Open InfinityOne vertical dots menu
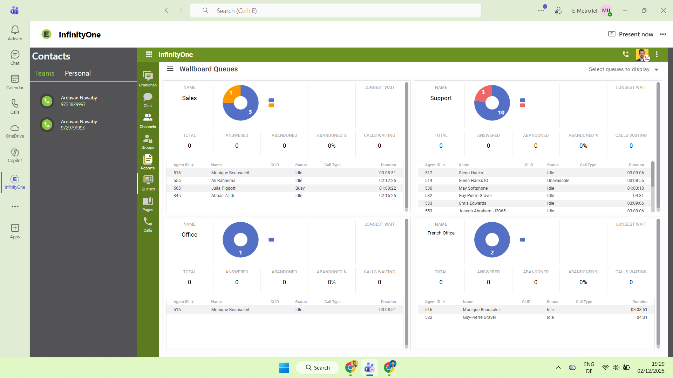This screenshot has width=673, height=378. click(x=657, y=55)
